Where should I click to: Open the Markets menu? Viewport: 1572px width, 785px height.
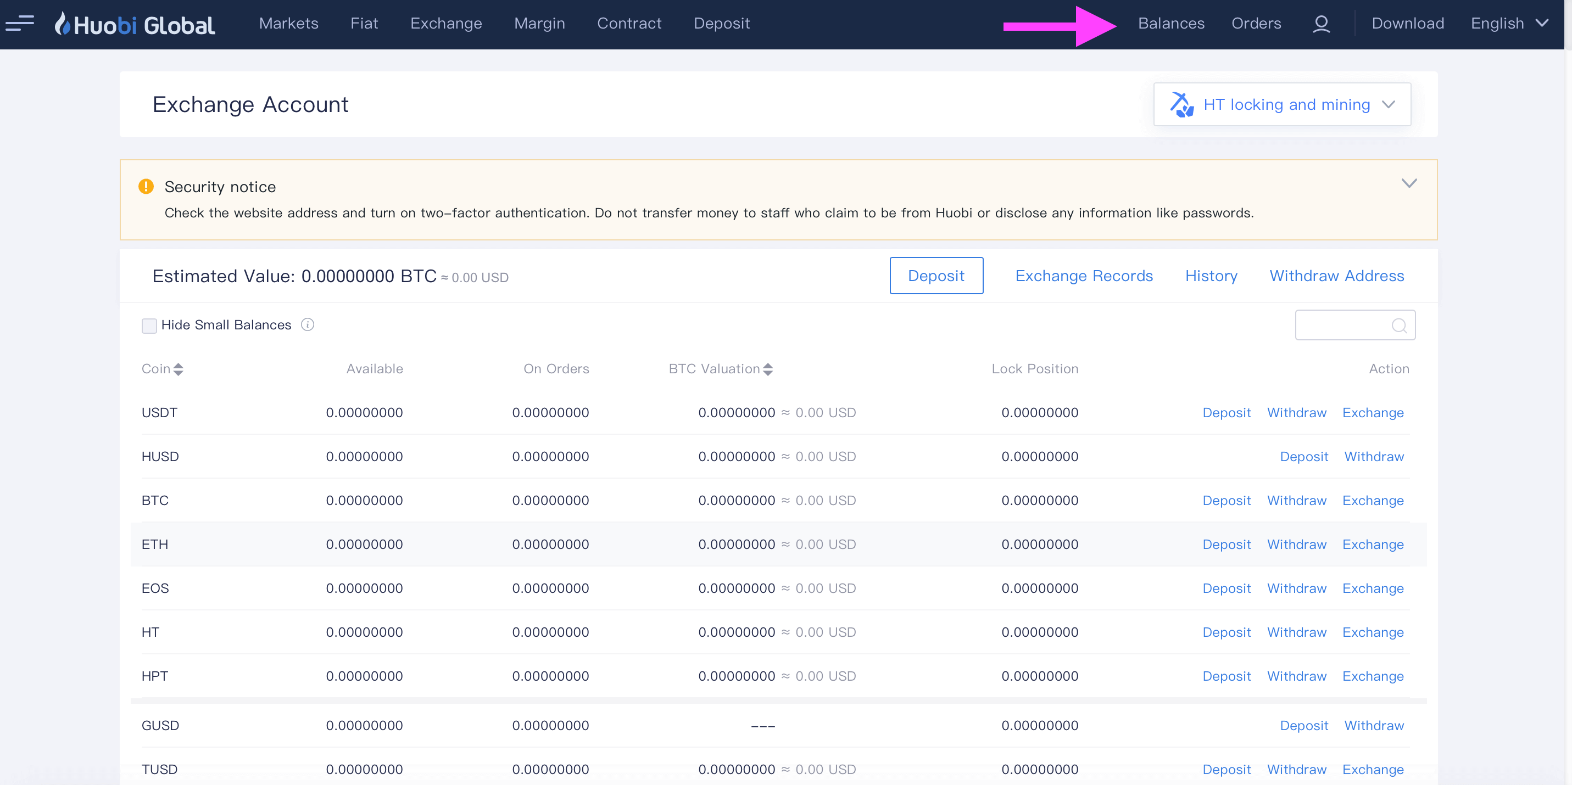pyautogui.click(x=289, y=24)
